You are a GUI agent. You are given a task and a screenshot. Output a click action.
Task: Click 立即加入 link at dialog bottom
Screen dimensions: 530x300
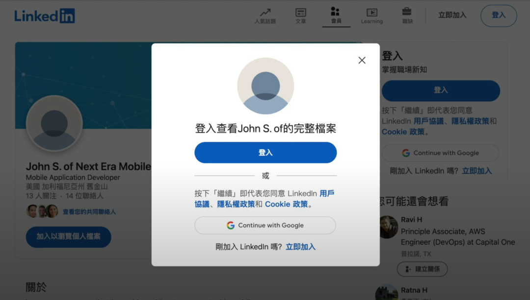tap(300, 247)
